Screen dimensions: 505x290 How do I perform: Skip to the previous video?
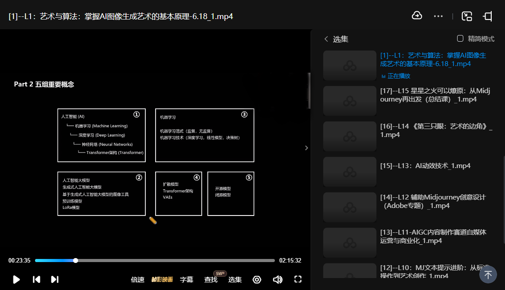point(37,279)
